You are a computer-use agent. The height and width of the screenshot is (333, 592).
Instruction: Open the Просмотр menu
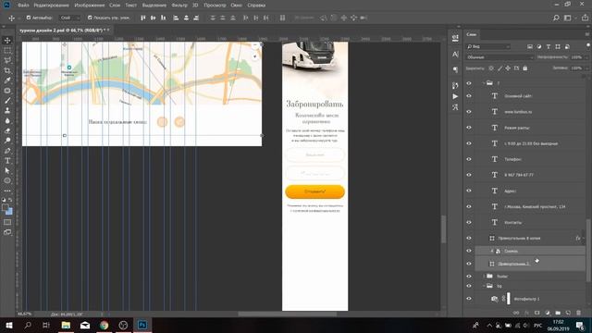coord(215,6)
